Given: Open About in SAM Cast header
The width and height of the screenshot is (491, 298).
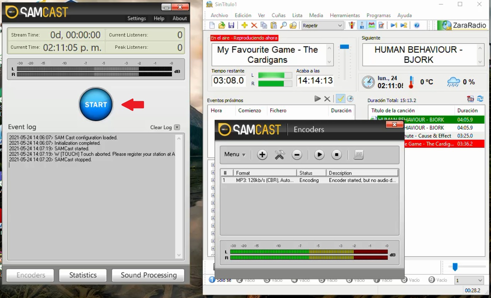Looking at the screenshot, I should [x=180, y=18].
